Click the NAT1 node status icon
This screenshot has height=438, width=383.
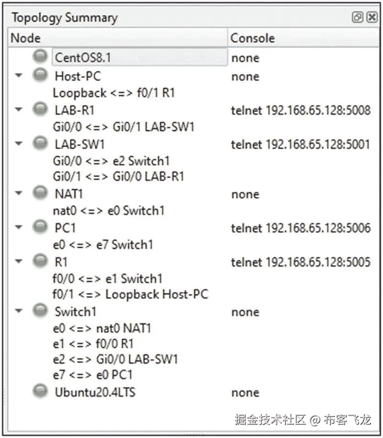point(40,192)
